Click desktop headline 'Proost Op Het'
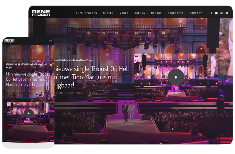 pyautogui.click(x=110, y=69)
